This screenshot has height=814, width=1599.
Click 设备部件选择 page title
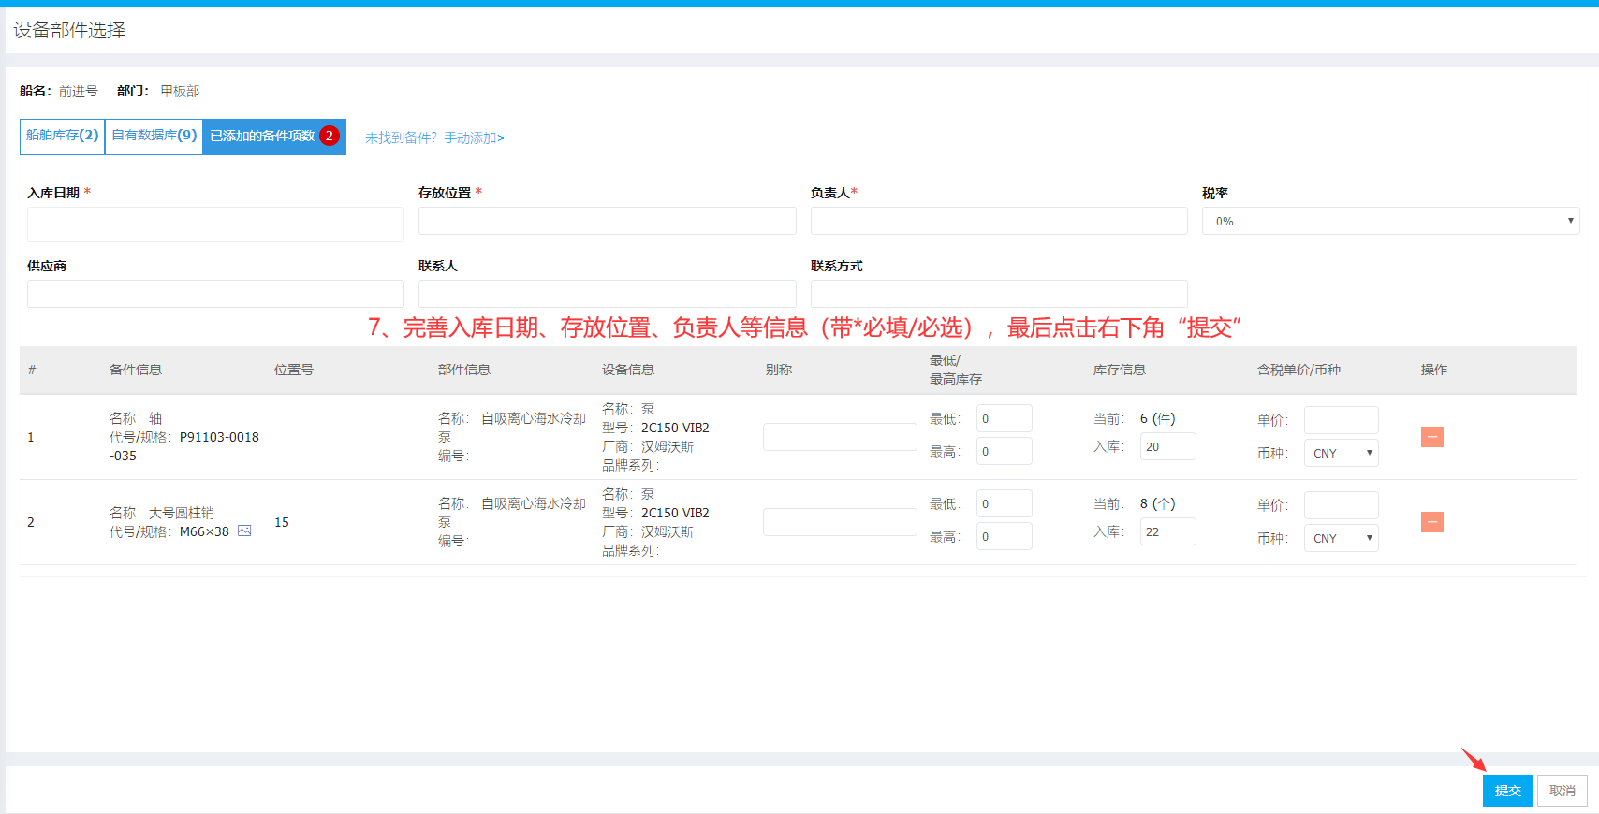tap(69, 30)
